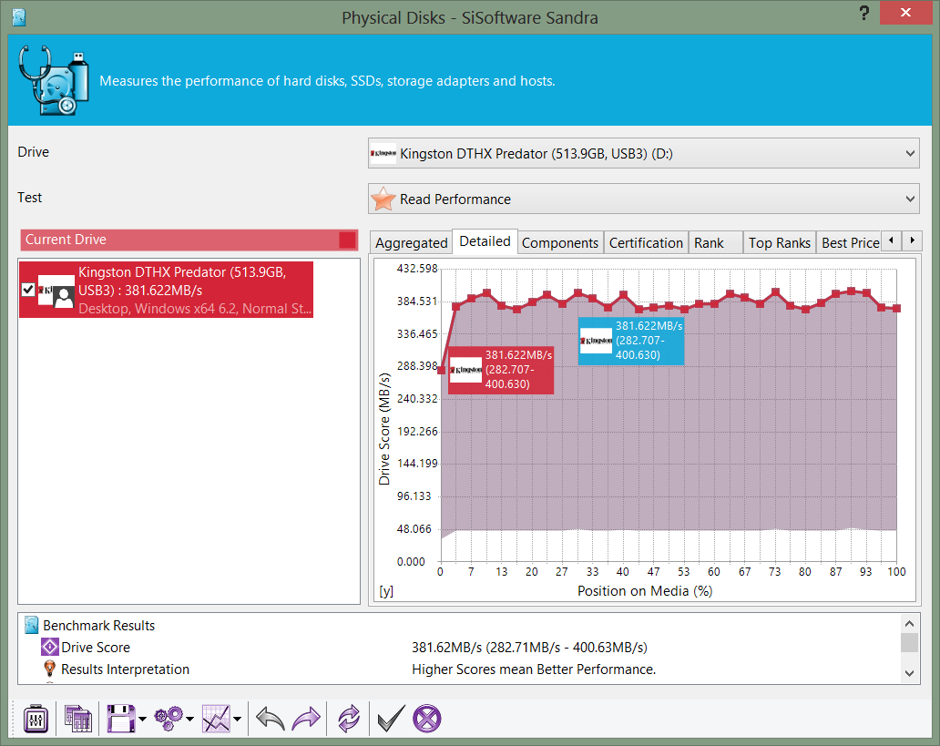Screen dimensions: 940x746
Task: Click the [y] axis toggle label
Action: 387,591
